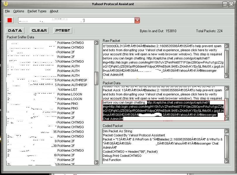Click the up arrow of the Raw Packet scrollbar
Image resolution: width=237 pixels, height=175 pixels.
(226, 46)
